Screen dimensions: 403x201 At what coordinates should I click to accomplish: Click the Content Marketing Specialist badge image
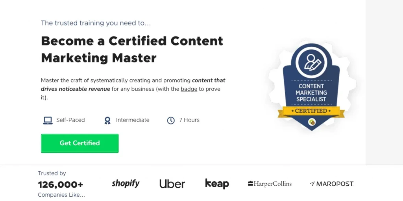click(x=311, y=87)
